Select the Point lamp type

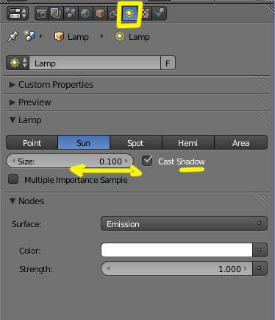point(32,142)
